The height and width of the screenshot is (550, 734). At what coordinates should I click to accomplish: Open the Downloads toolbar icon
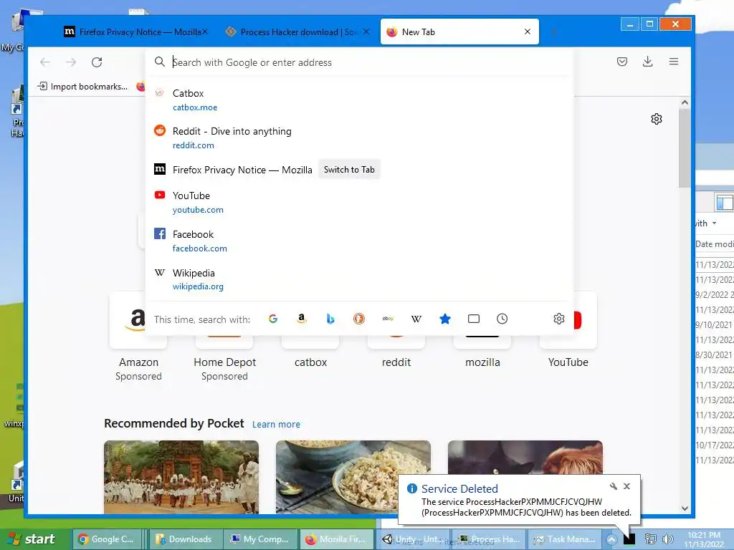point(647,62)
